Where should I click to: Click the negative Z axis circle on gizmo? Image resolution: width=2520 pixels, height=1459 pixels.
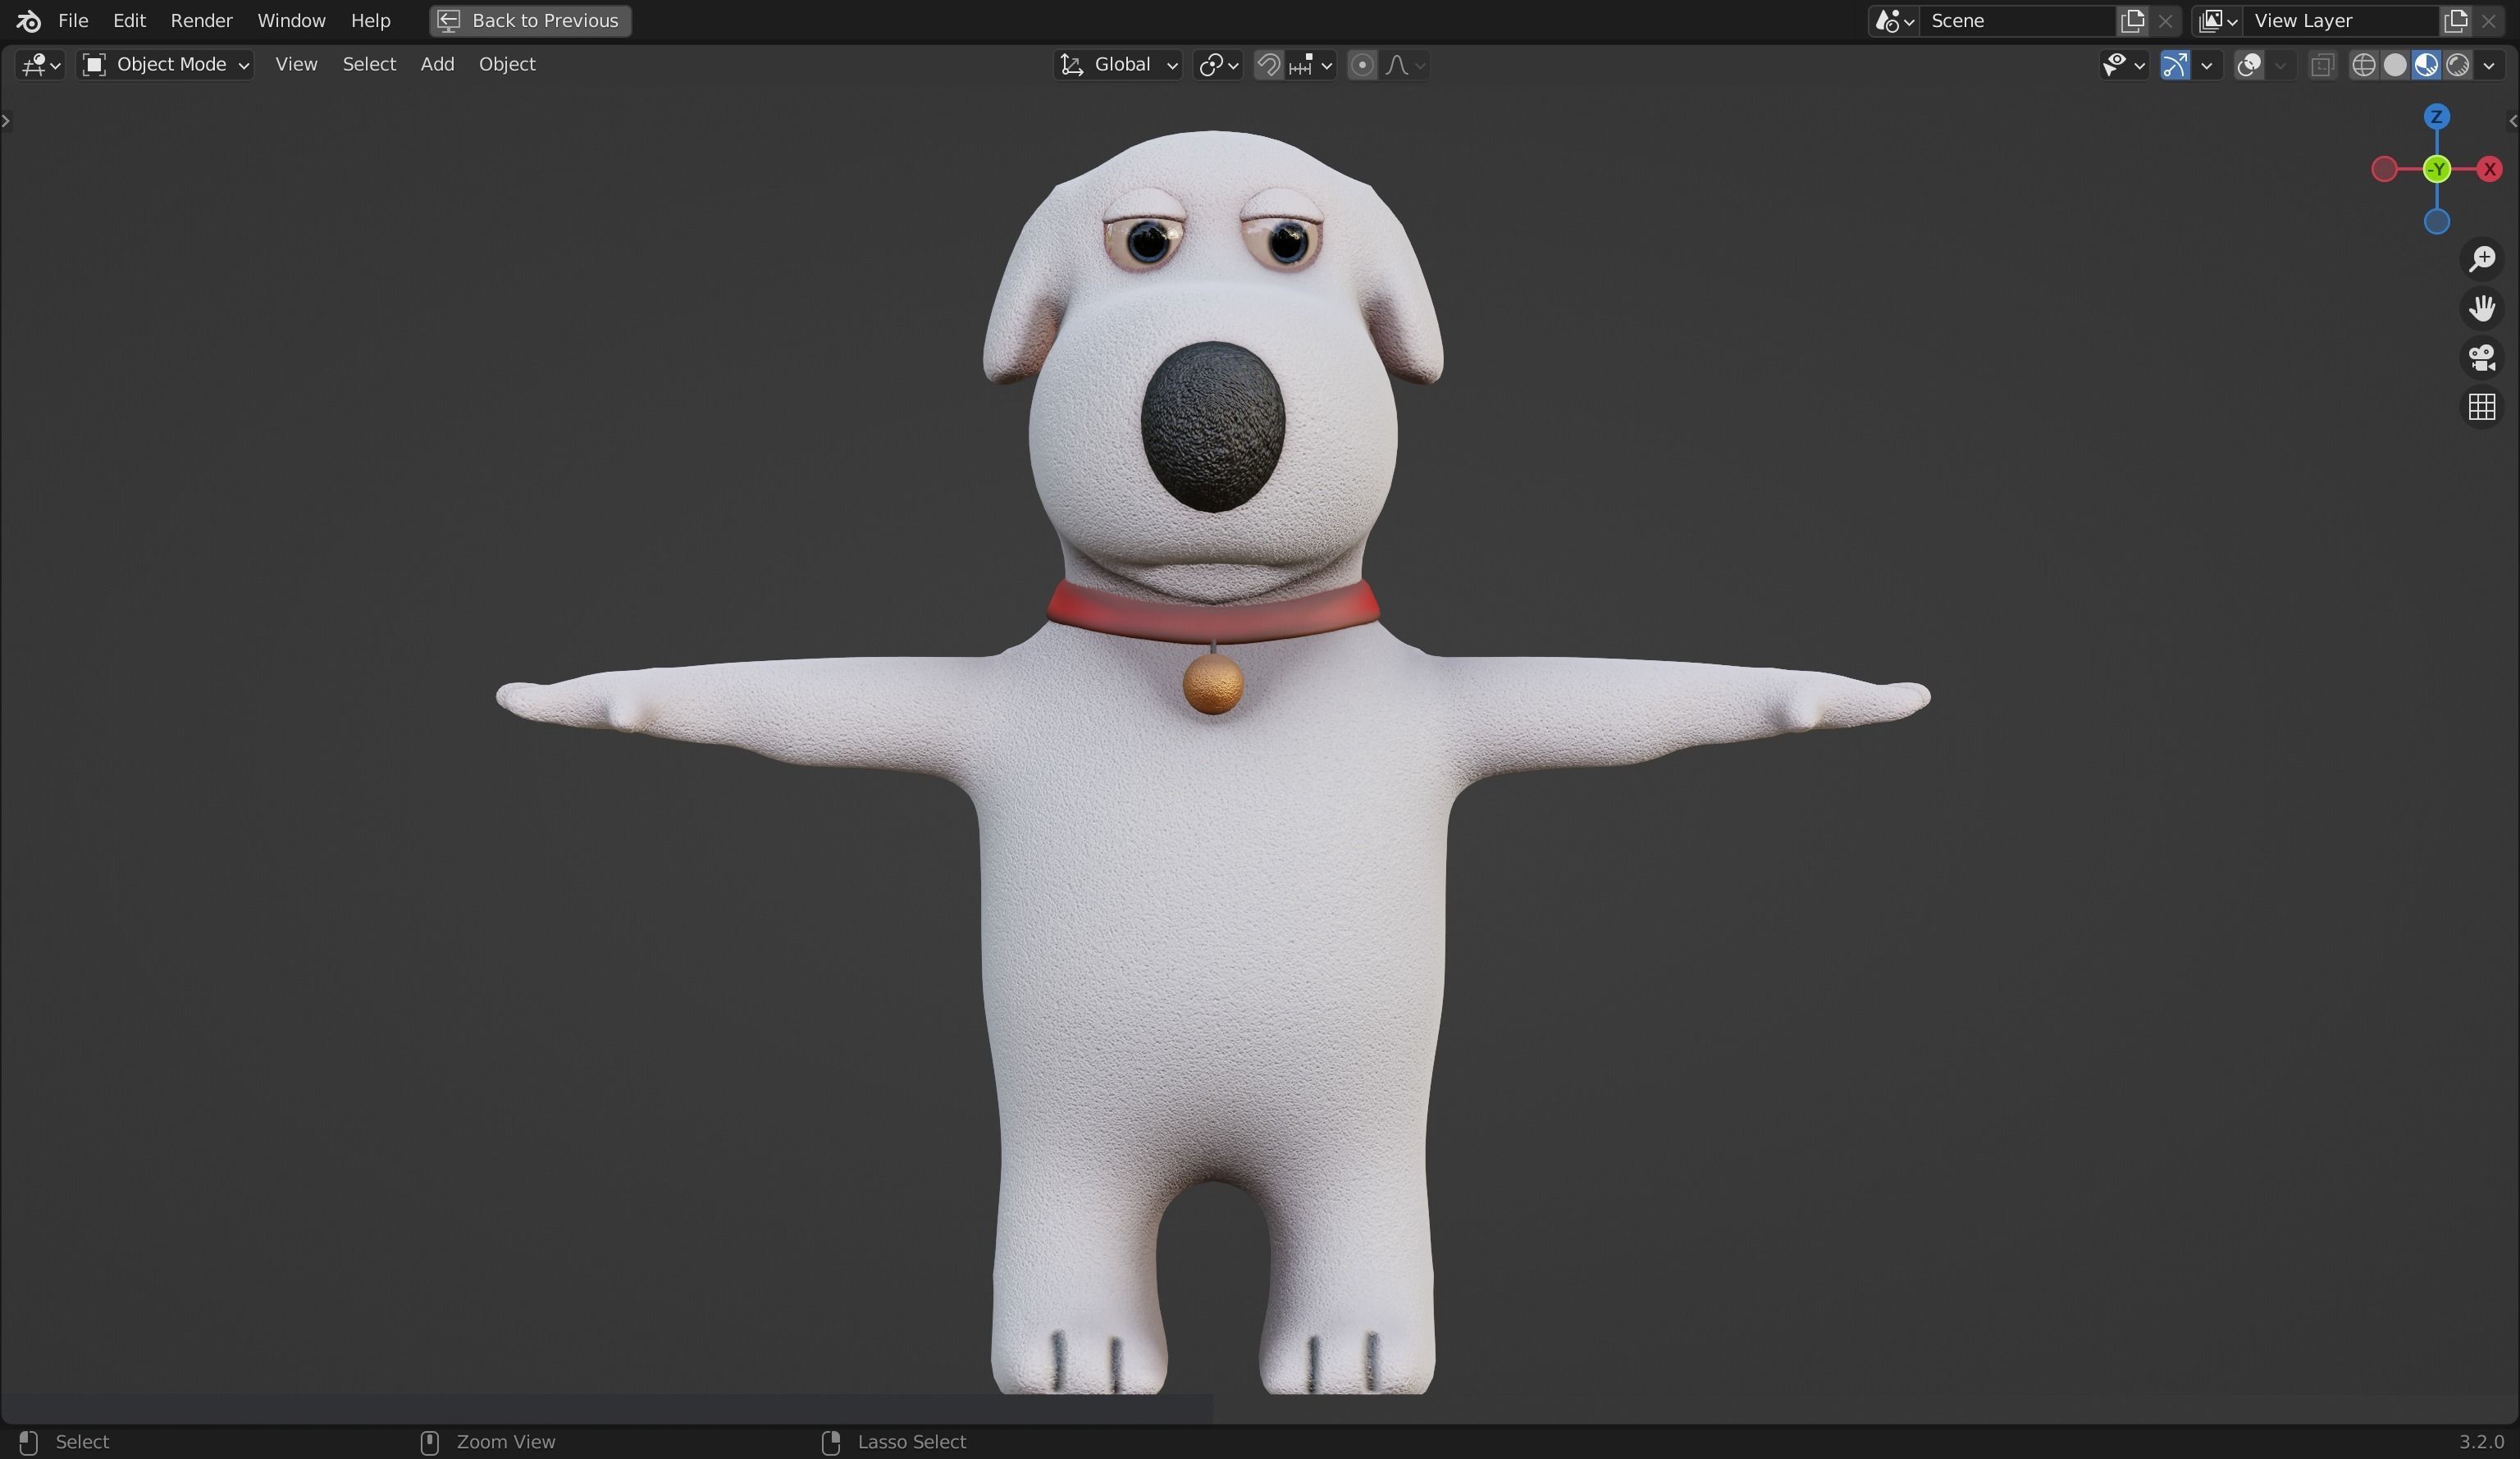[2437, 221]
